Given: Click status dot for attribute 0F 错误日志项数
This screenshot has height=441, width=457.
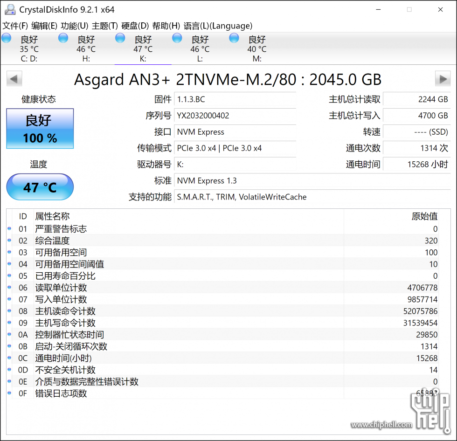Looking at the screenshot, I should 9,393.
